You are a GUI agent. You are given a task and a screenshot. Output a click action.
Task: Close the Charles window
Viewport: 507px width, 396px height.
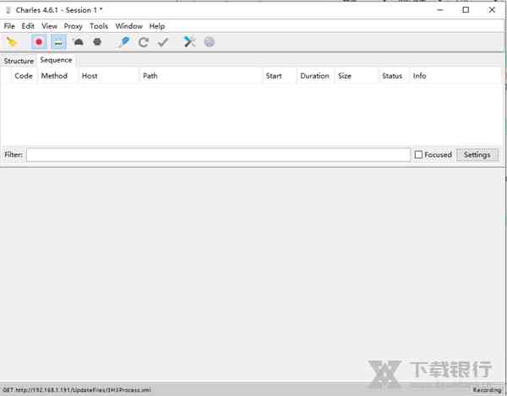click(x=492, y=10)
